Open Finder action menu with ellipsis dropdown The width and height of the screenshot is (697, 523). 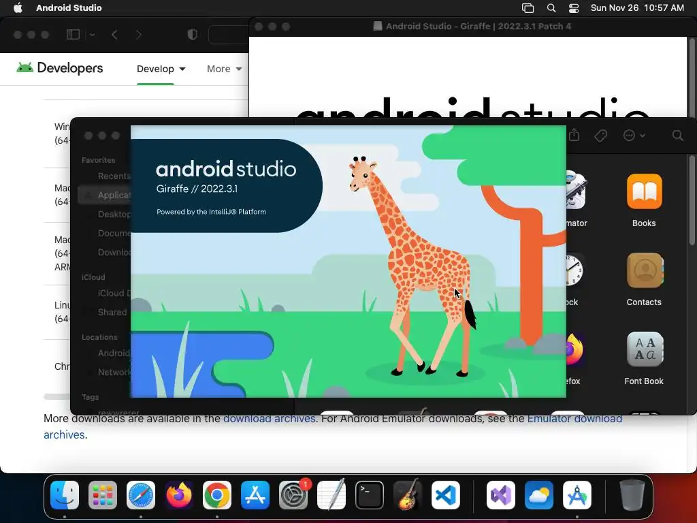[634, 136]
